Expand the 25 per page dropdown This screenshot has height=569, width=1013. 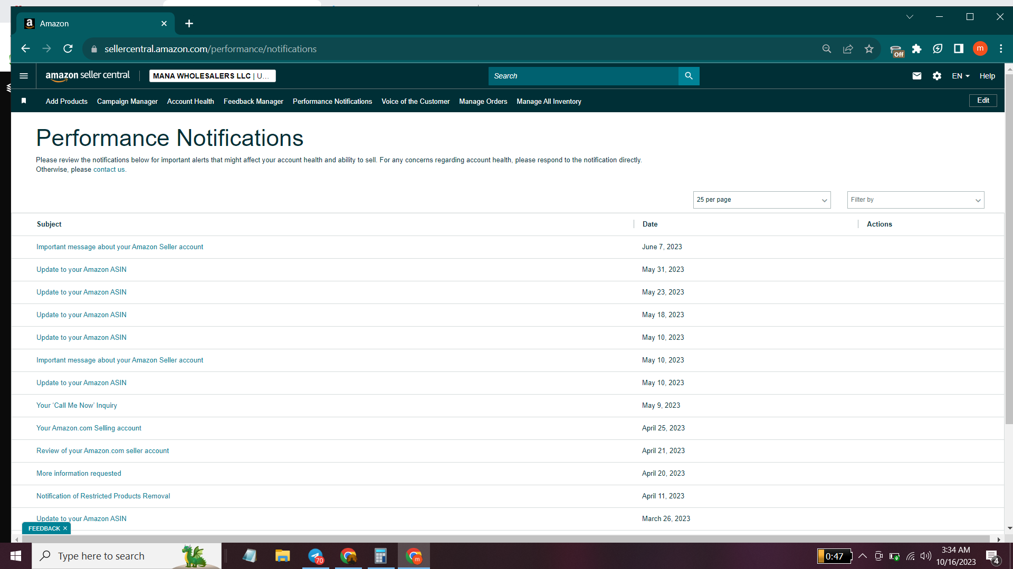click(762, 200)
